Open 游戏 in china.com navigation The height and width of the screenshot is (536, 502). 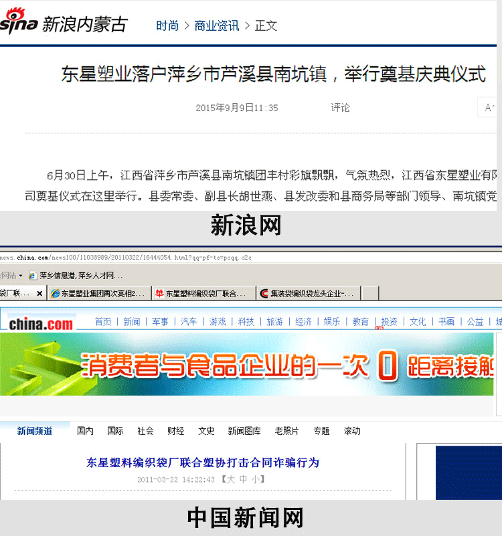(x=218, y=322)
